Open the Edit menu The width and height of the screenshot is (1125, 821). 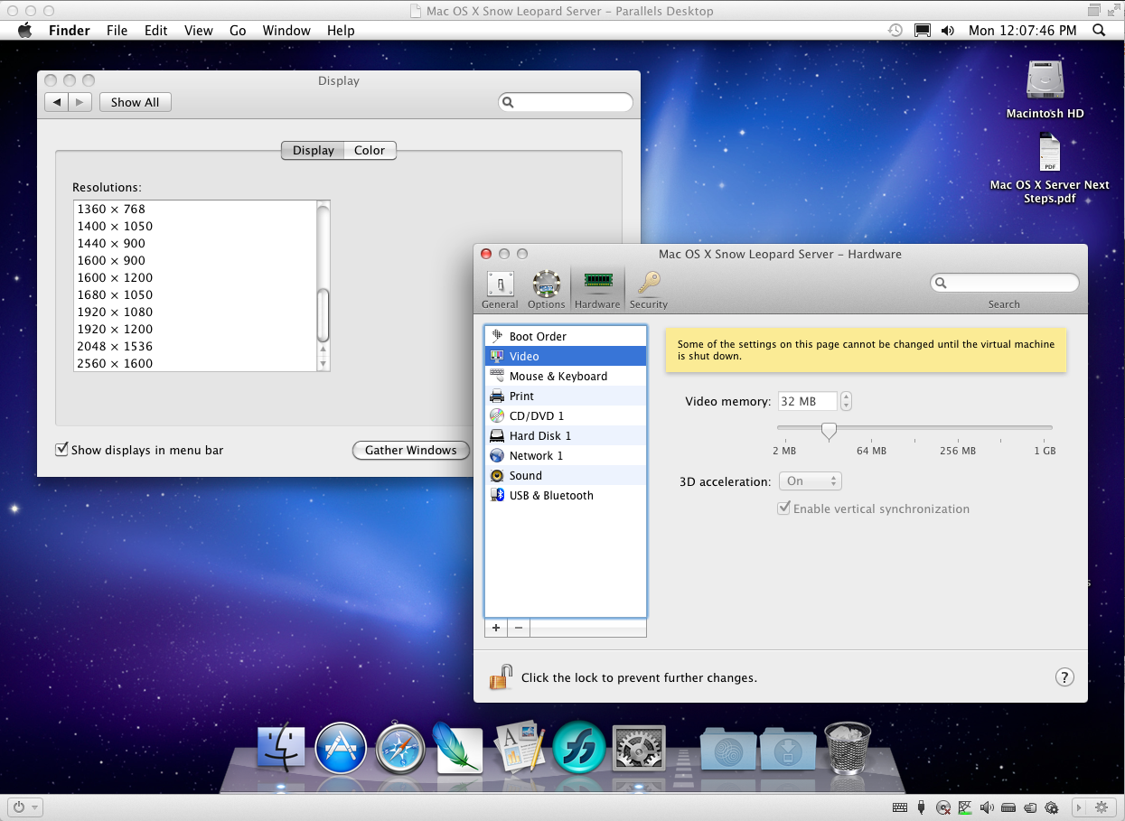[x=156, y=30]
